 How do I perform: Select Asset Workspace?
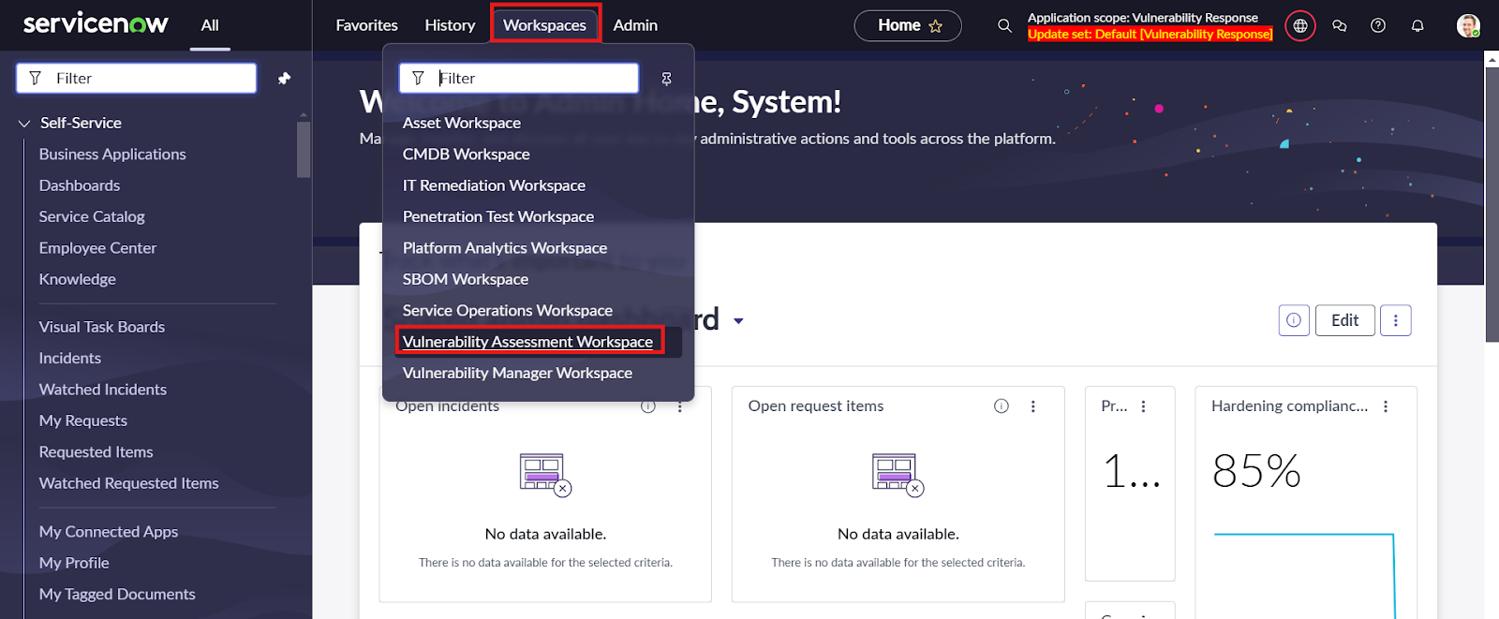point(462,123)
